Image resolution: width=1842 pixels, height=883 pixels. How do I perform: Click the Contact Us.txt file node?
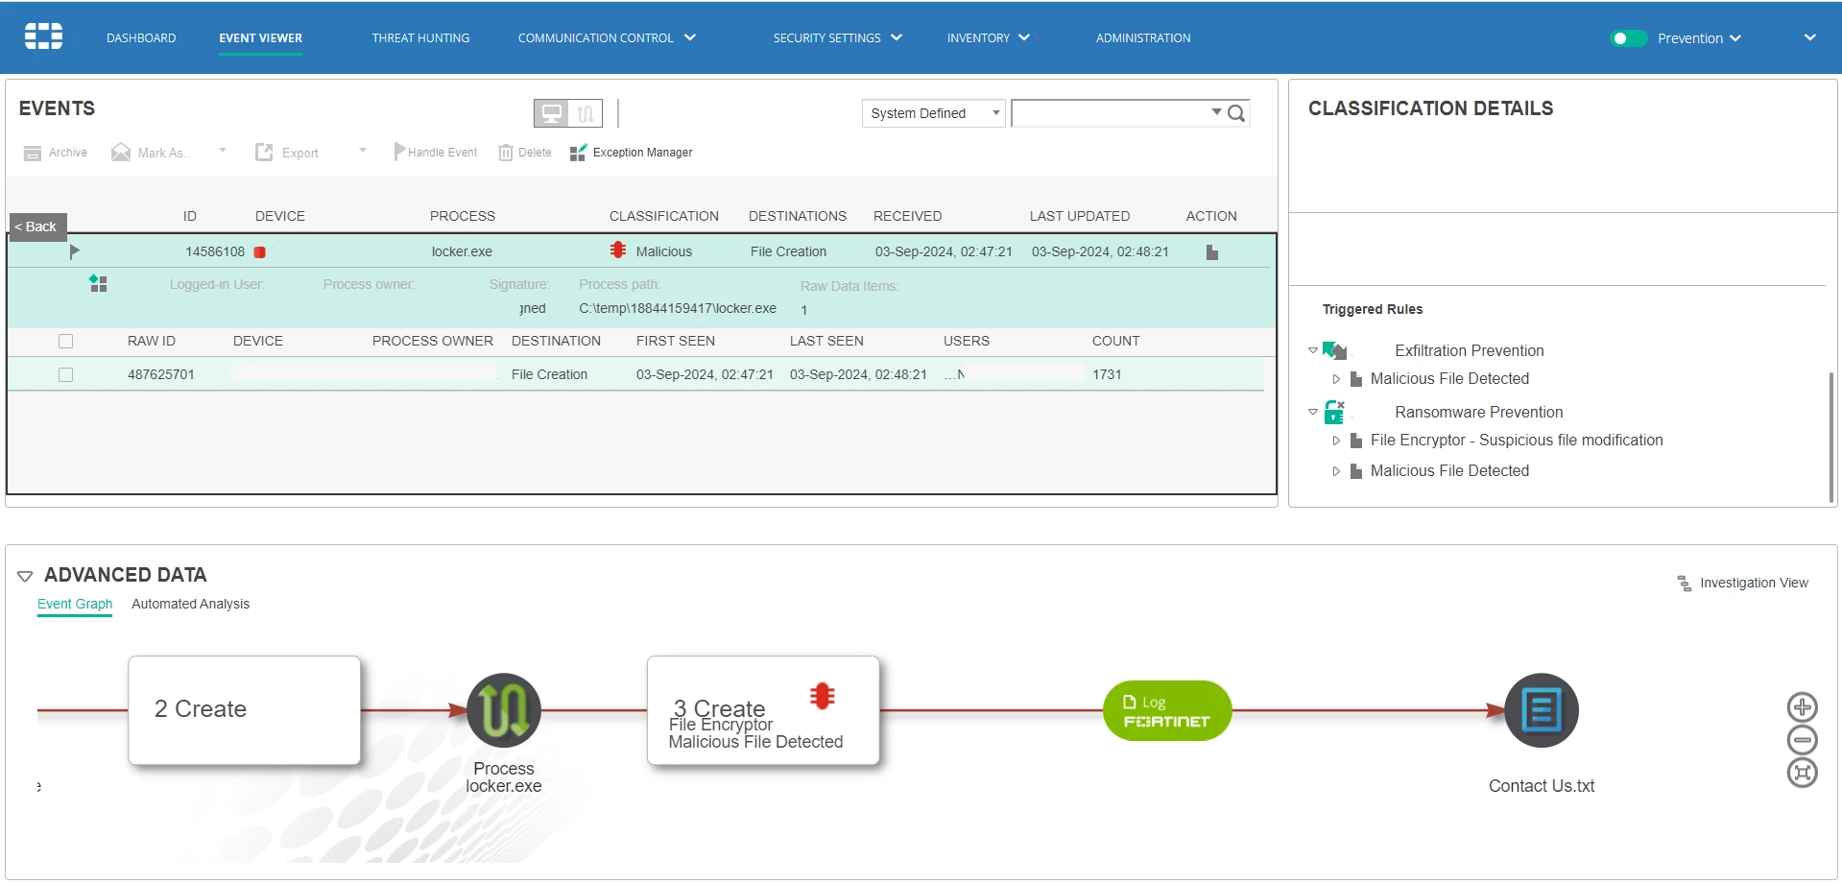pos(1542,710)
